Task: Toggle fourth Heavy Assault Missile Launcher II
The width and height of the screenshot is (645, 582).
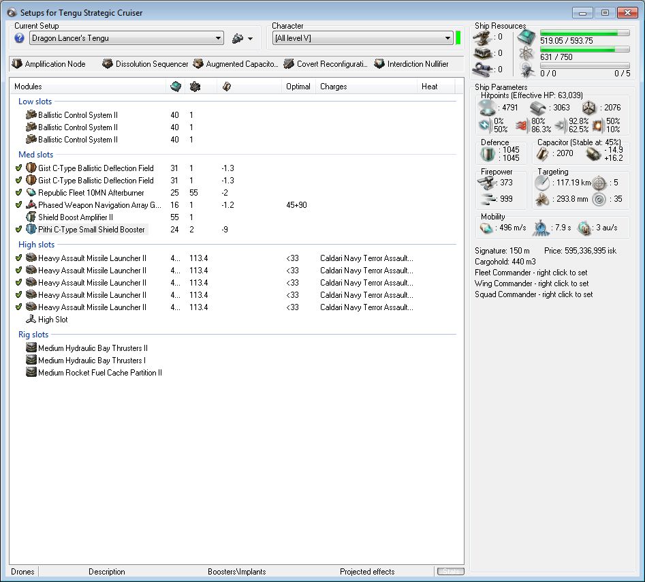Action: point(18,294)
